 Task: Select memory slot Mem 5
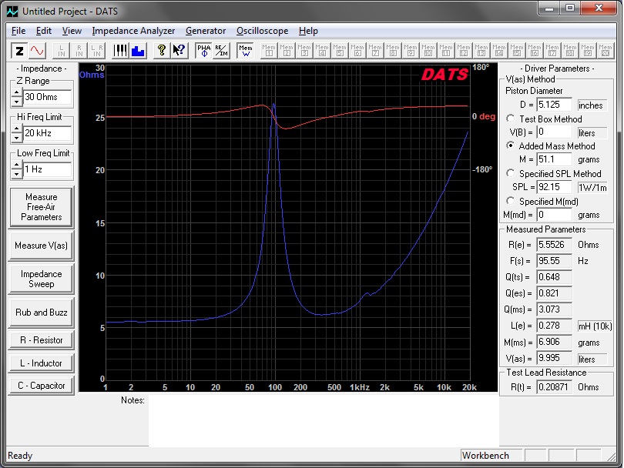point(340,51)
